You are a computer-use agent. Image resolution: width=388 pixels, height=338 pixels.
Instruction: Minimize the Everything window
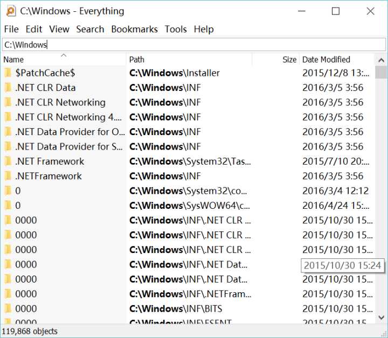pos(302,11)
